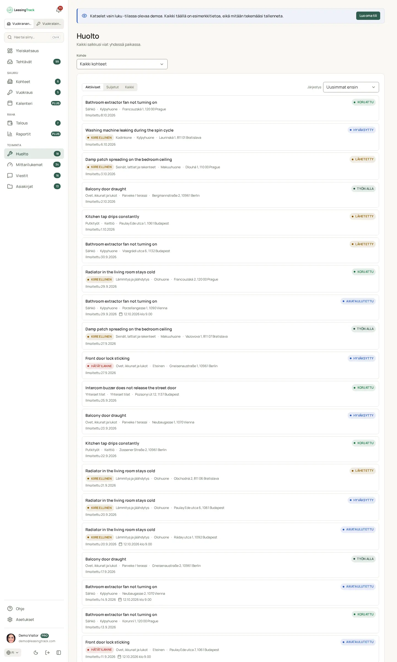
Task: Open Intercom buzzer street door ticket
Action: [230, 394]
